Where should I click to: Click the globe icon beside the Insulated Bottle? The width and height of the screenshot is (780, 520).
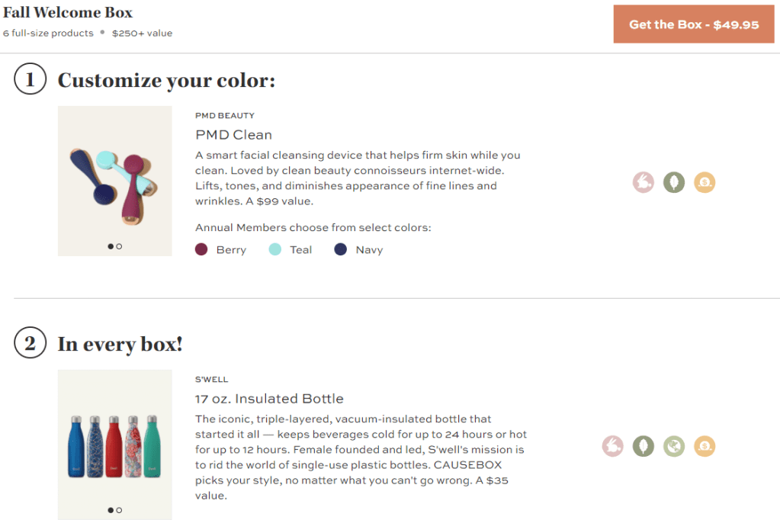[674, 446]
